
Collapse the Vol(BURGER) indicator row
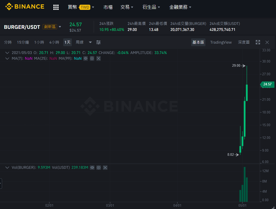(7, 167)
